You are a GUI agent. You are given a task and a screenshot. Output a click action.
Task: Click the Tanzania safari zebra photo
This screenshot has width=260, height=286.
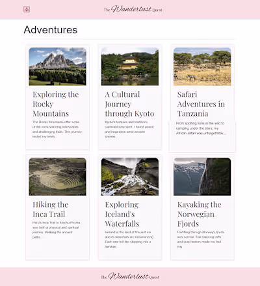point(202,66)
